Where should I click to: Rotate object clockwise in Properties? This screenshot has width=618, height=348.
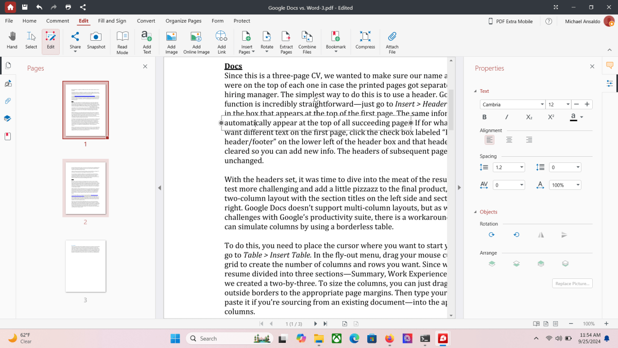point(491,235)
